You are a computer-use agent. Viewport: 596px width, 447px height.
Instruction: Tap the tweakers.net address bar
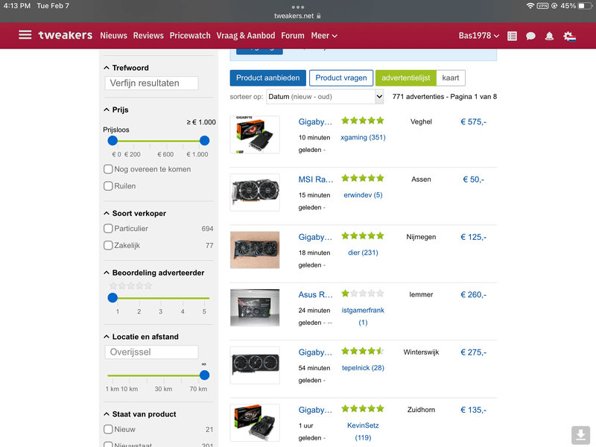297,16
